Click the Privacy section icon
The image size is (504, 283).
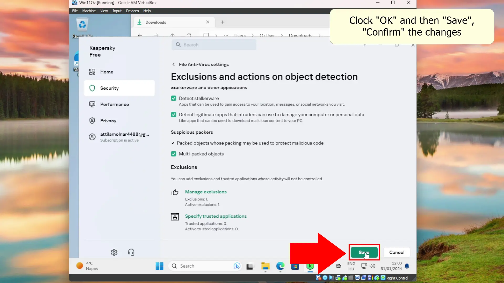coord(92,120)
